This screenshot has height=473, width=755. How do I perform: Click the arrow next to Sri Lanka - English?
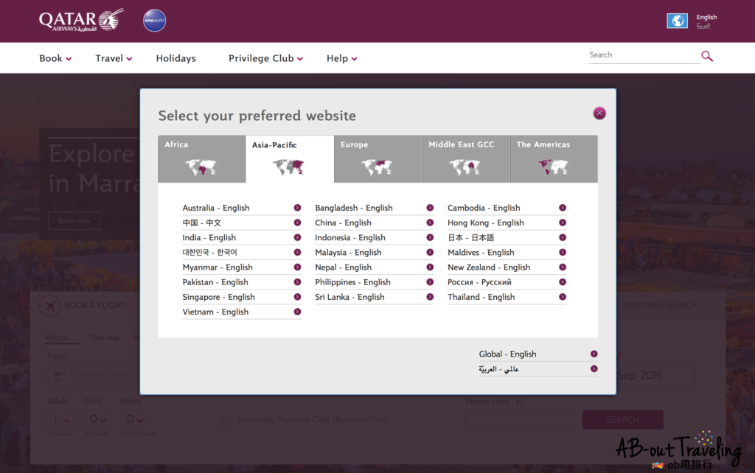pyautogui.click(x=430, y=298)
